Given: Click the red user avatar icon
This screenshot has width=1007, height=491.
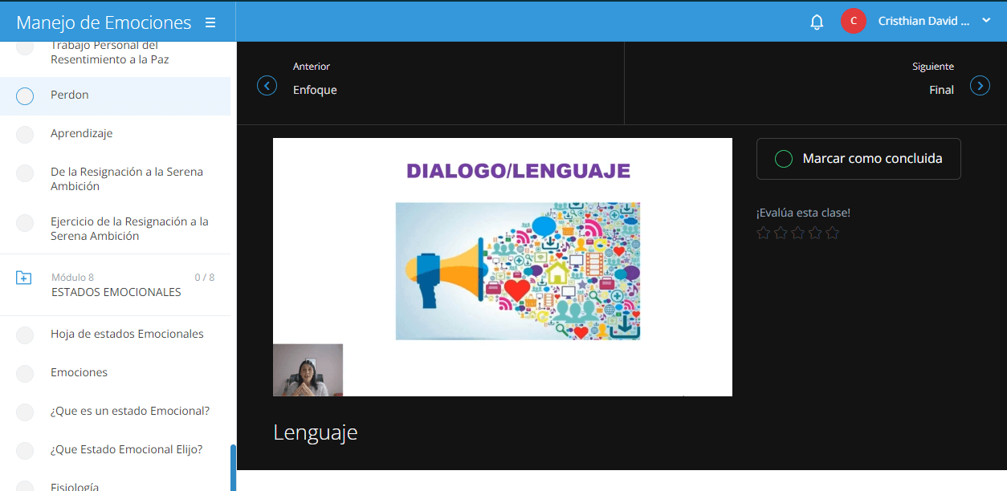Looking at the screenshot, I should (x=853, y=22).
